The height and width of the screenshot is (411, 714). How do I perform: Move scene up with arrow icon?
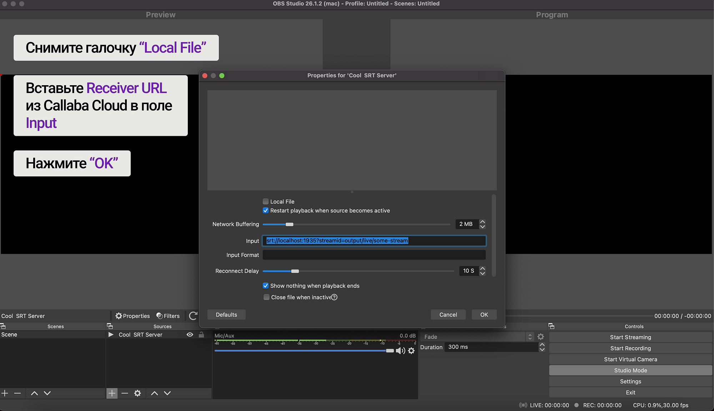pos(34,393)
